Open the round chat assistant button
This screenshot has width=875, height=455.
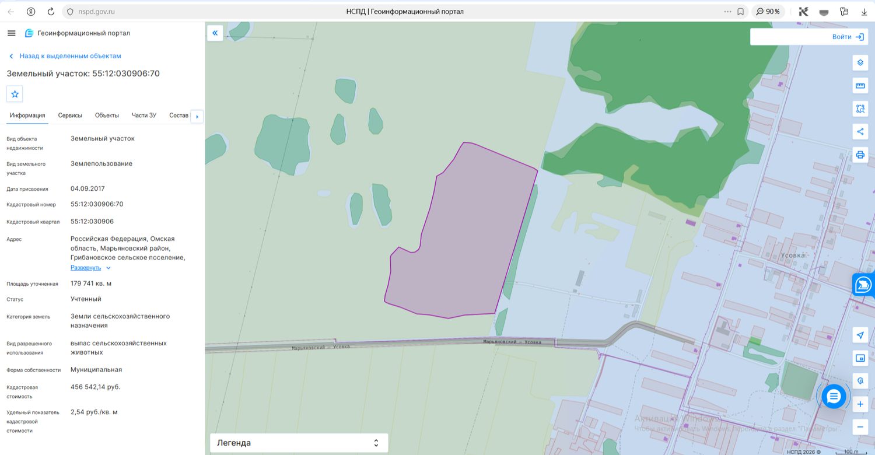point(834,397)
